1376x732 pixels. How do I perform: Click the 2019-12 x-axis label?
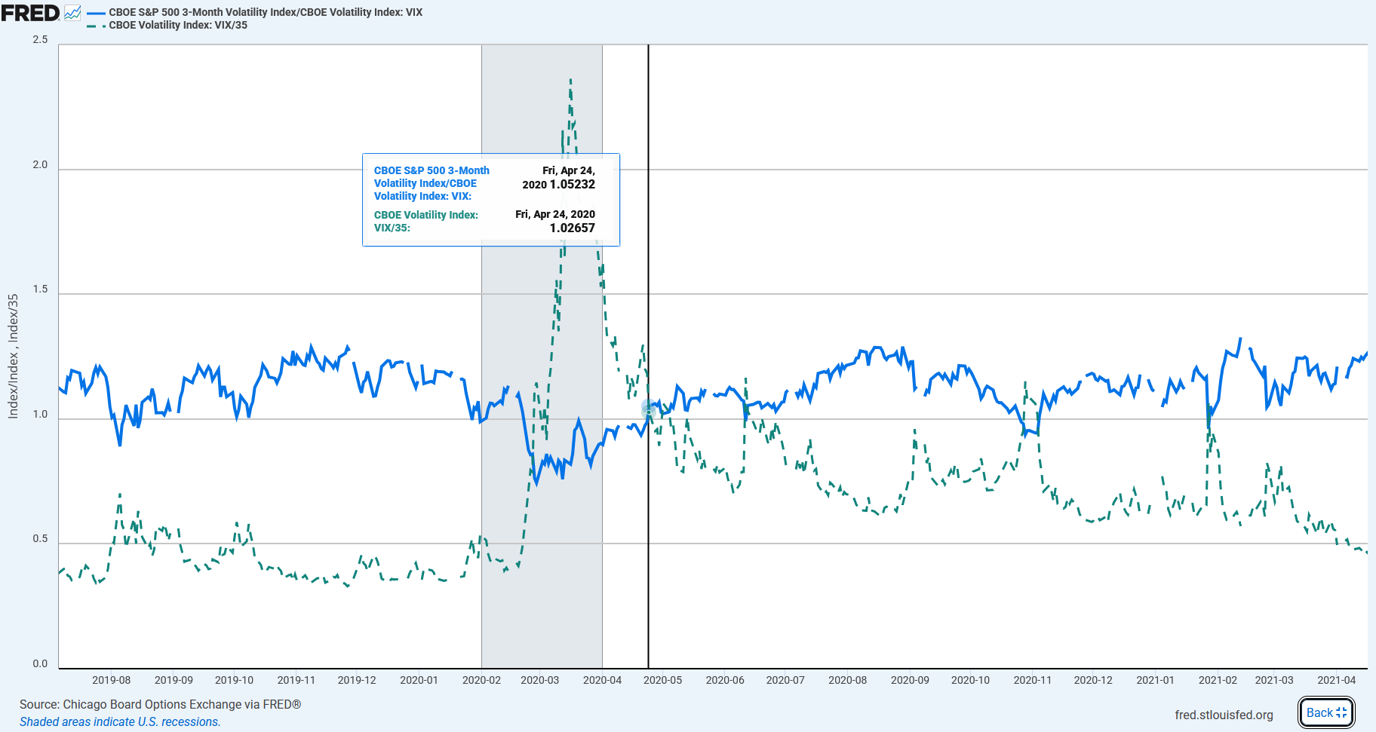coord(357,680)
